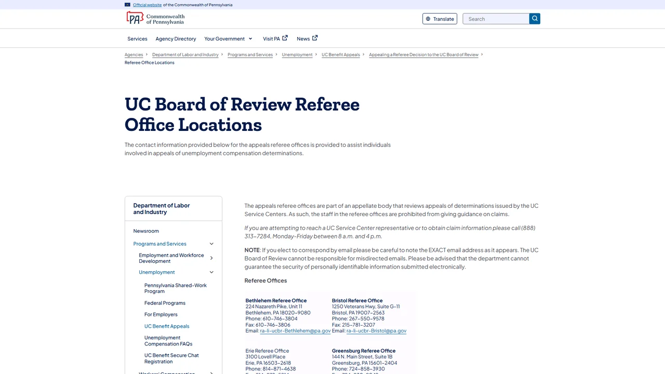This screenshot has height=374, width=665.
Task: Go to Department of Labor and Industry breadcrumb
Action: click(x=185, y=55)
